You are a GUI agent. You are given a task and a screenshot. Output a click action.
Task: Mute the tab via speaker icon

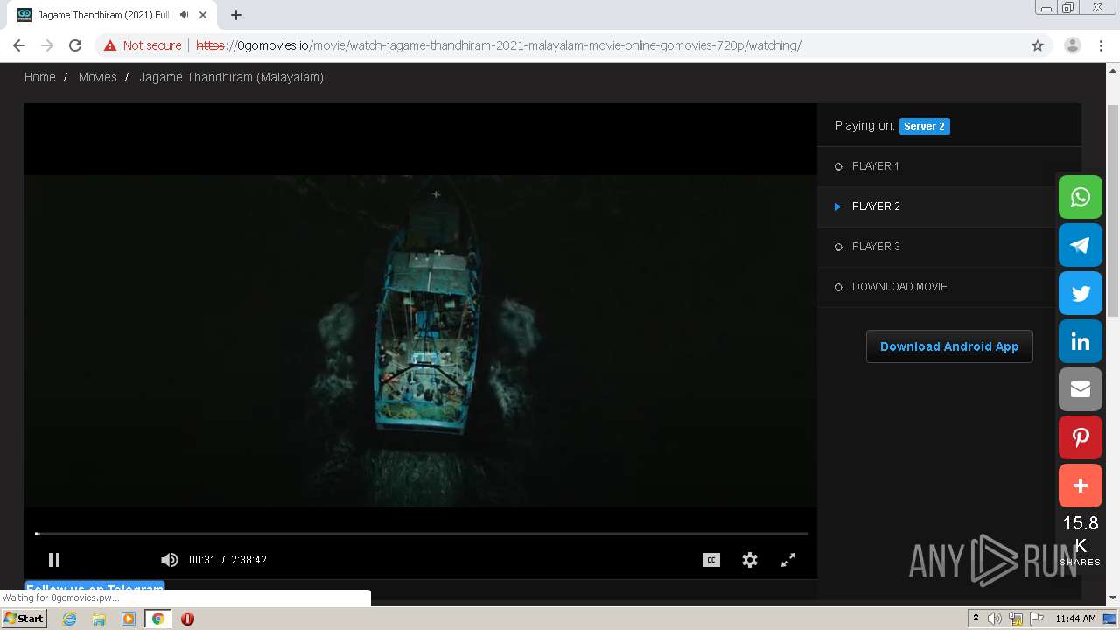click(185, 15)
